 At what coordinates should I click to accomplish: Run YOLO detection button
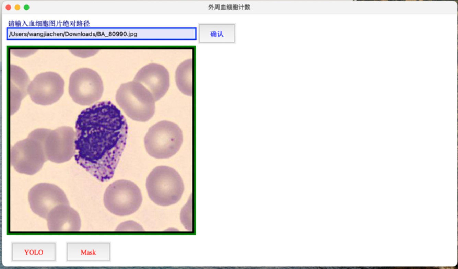(34, 252)
